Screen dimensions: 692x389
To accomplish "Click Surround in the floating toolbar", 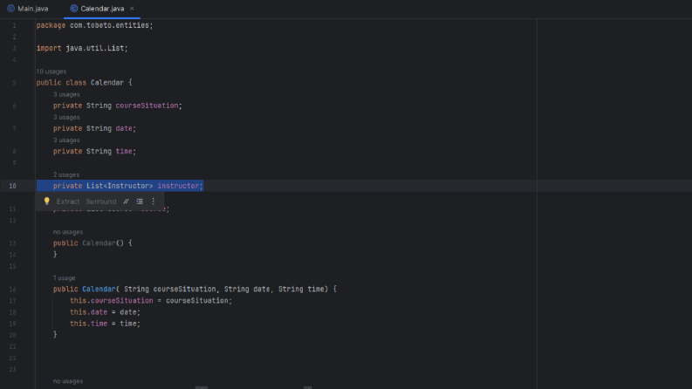I will coord(101,201).
